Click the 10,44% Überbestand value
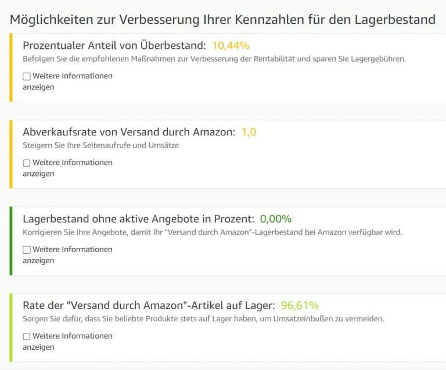446x370 pixels. click(x=231, y=45)
